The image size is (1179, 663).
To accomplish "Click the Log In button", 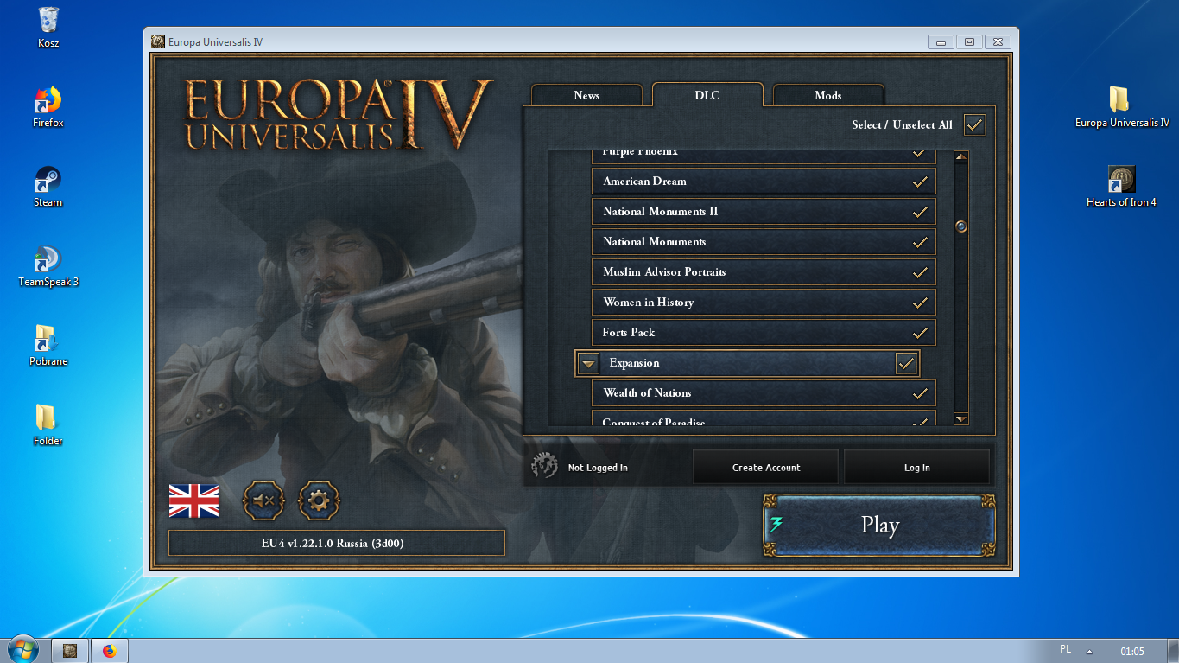I will pos(916,466).
